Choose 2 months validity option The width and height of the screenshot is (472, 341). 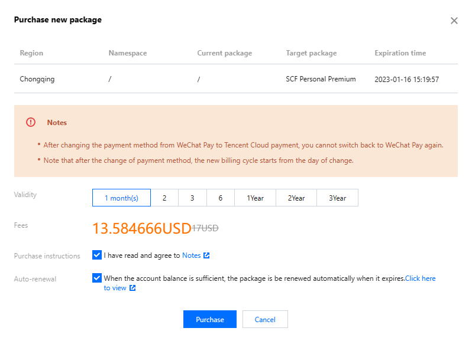coord(164,198)
